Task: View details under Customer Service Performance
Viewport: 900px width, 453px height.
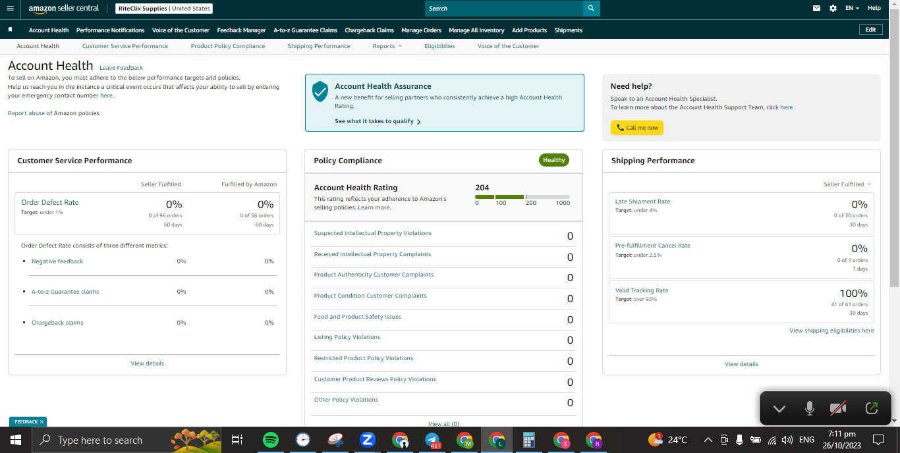Action: 148,363
